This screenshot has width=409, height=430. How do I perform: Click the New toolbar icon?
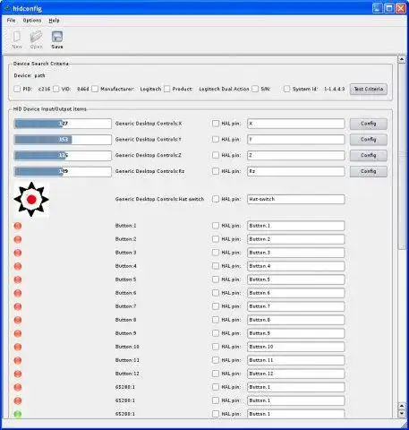17,37
